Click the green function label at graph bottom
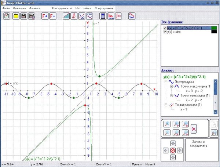220x167 pixels. [43, 159]
